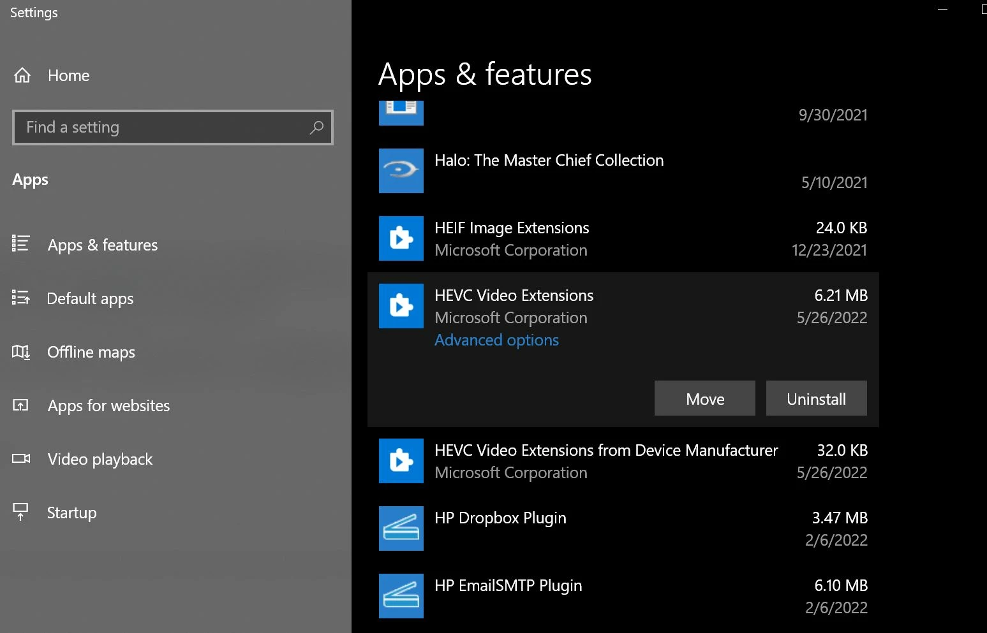Click the Startup icon in sidebar
Viewport: 987px width, 633px height.
20,511
